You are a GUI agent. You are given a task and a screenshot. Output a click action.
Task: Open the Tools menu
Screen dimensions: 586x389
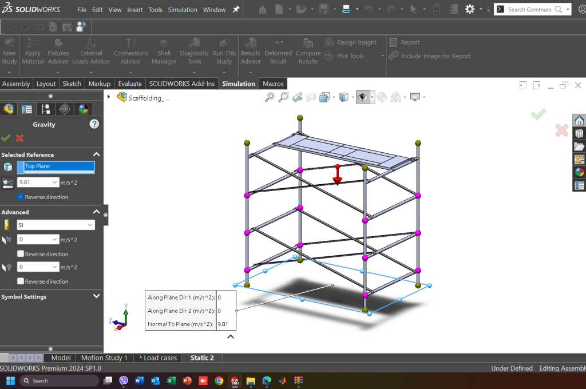click(155, 10)
